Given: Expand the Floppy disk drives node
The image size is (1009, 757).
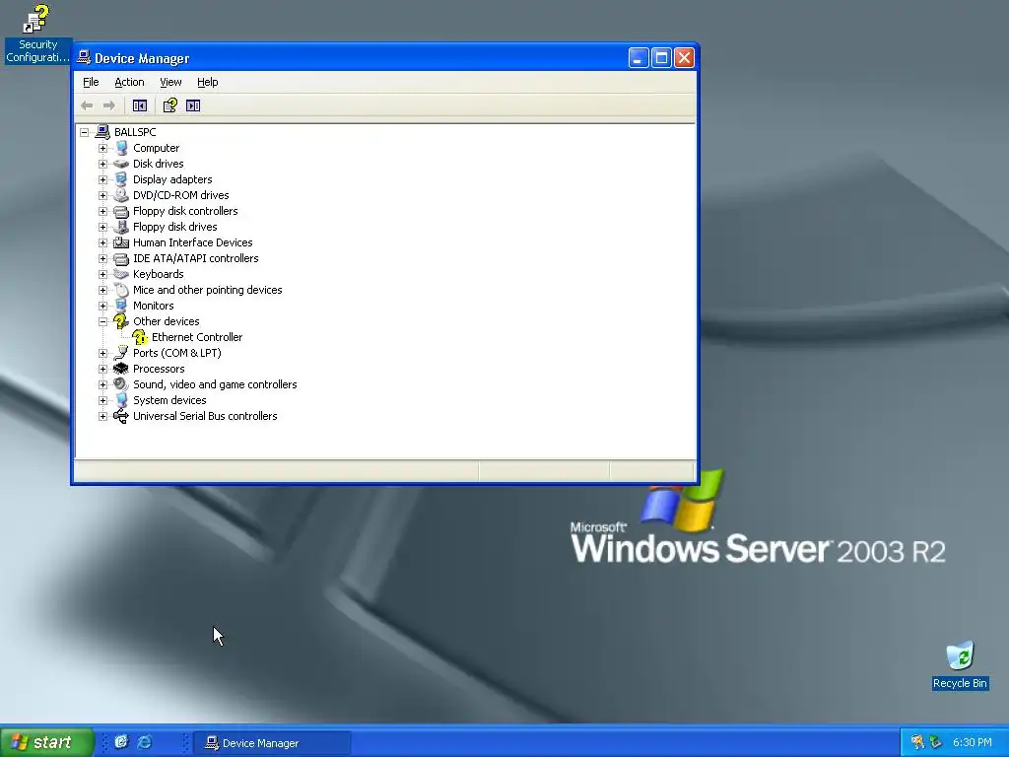Looking at the screenshot, I should click(102, 228).
